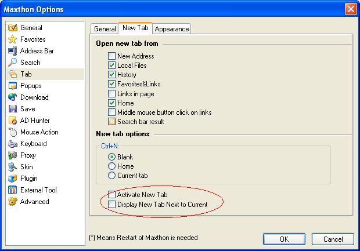Open the Download category label
This screenshot has height=251, width=360.
[34, 97]
